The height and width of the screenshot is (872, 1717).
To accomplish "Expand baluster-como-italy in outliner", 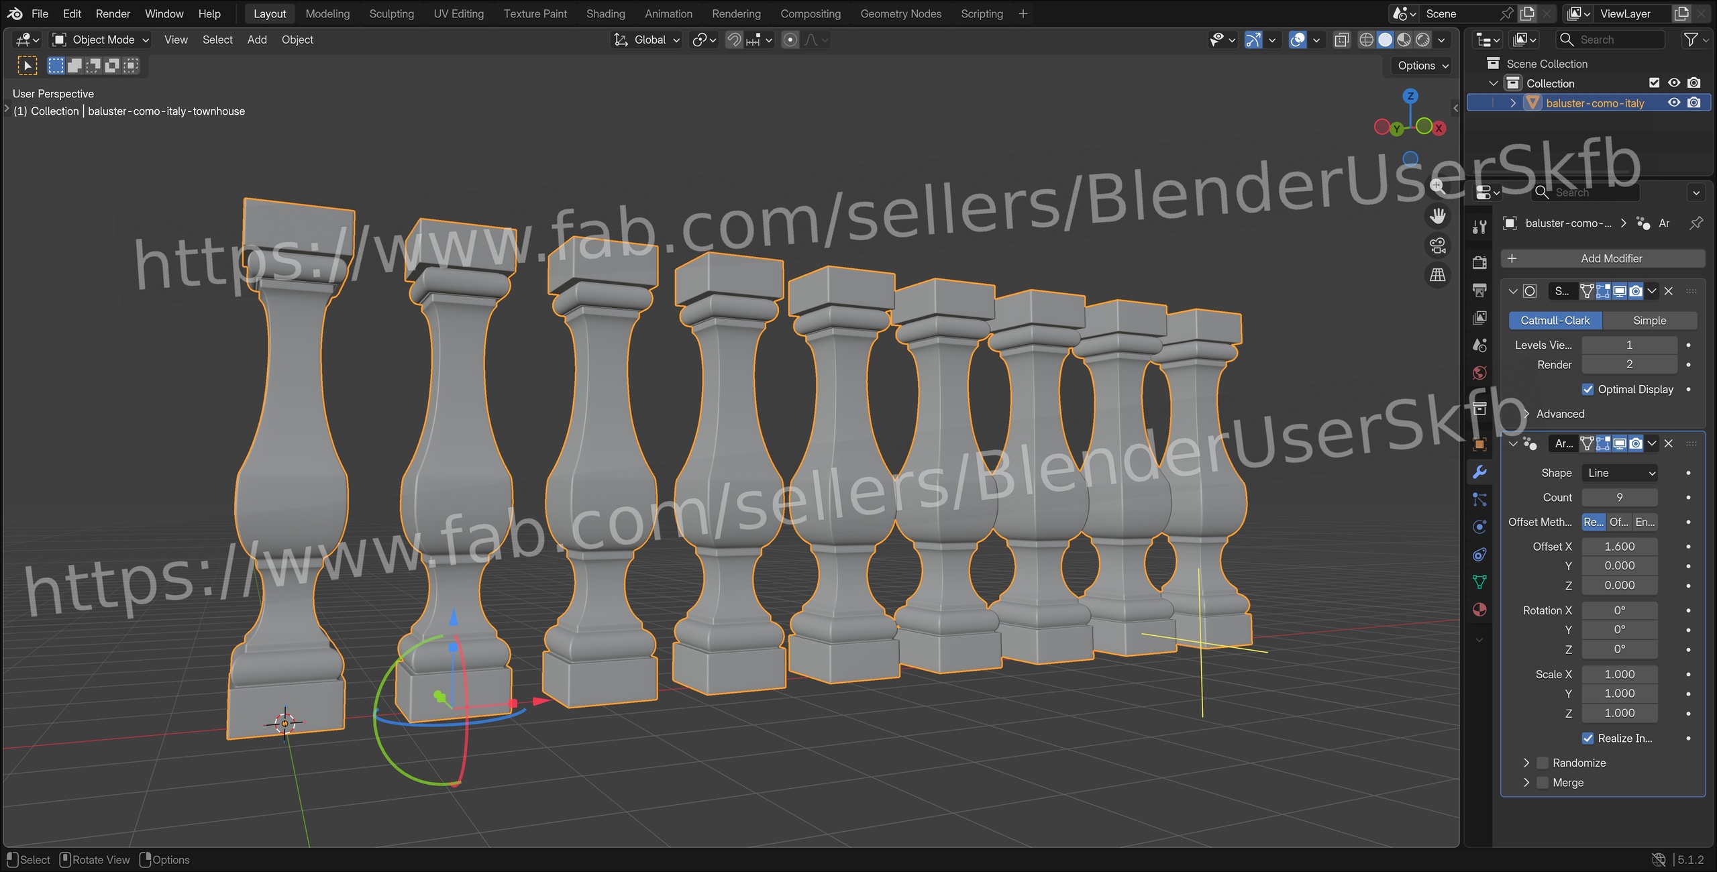I will click(1512, 103).
